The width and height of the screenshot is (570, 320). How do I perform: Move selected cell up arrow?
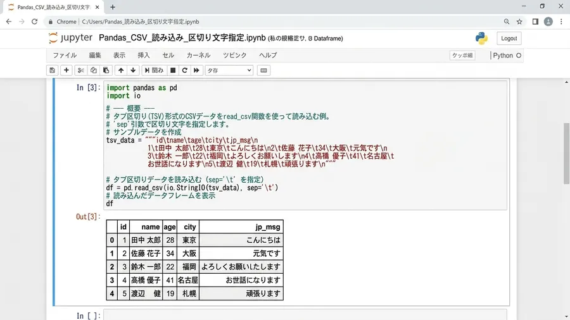tap(121, 70)
